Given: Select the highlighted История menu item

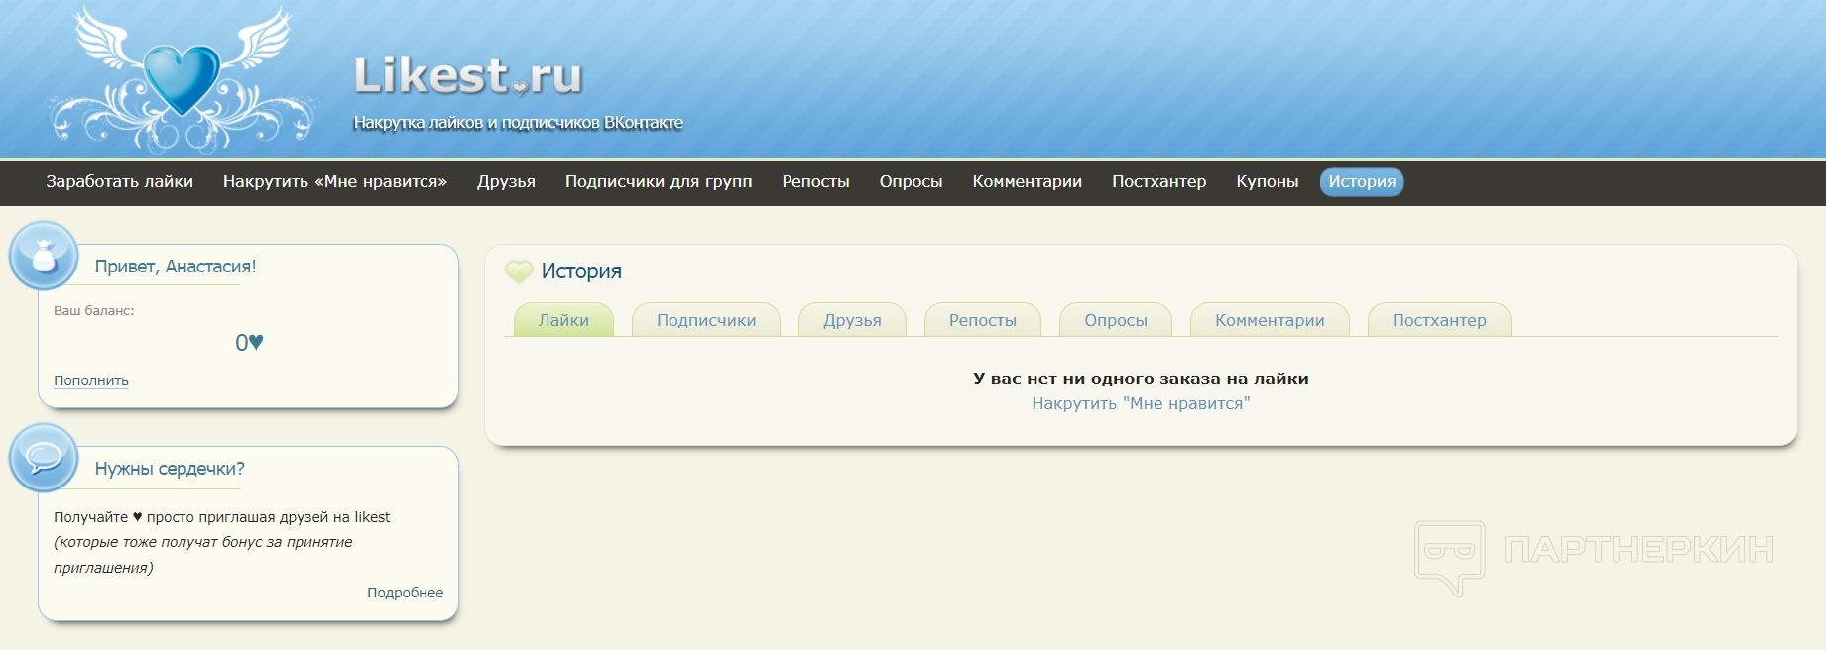Looking at the screenshot, I should (x=1362, y=181).
